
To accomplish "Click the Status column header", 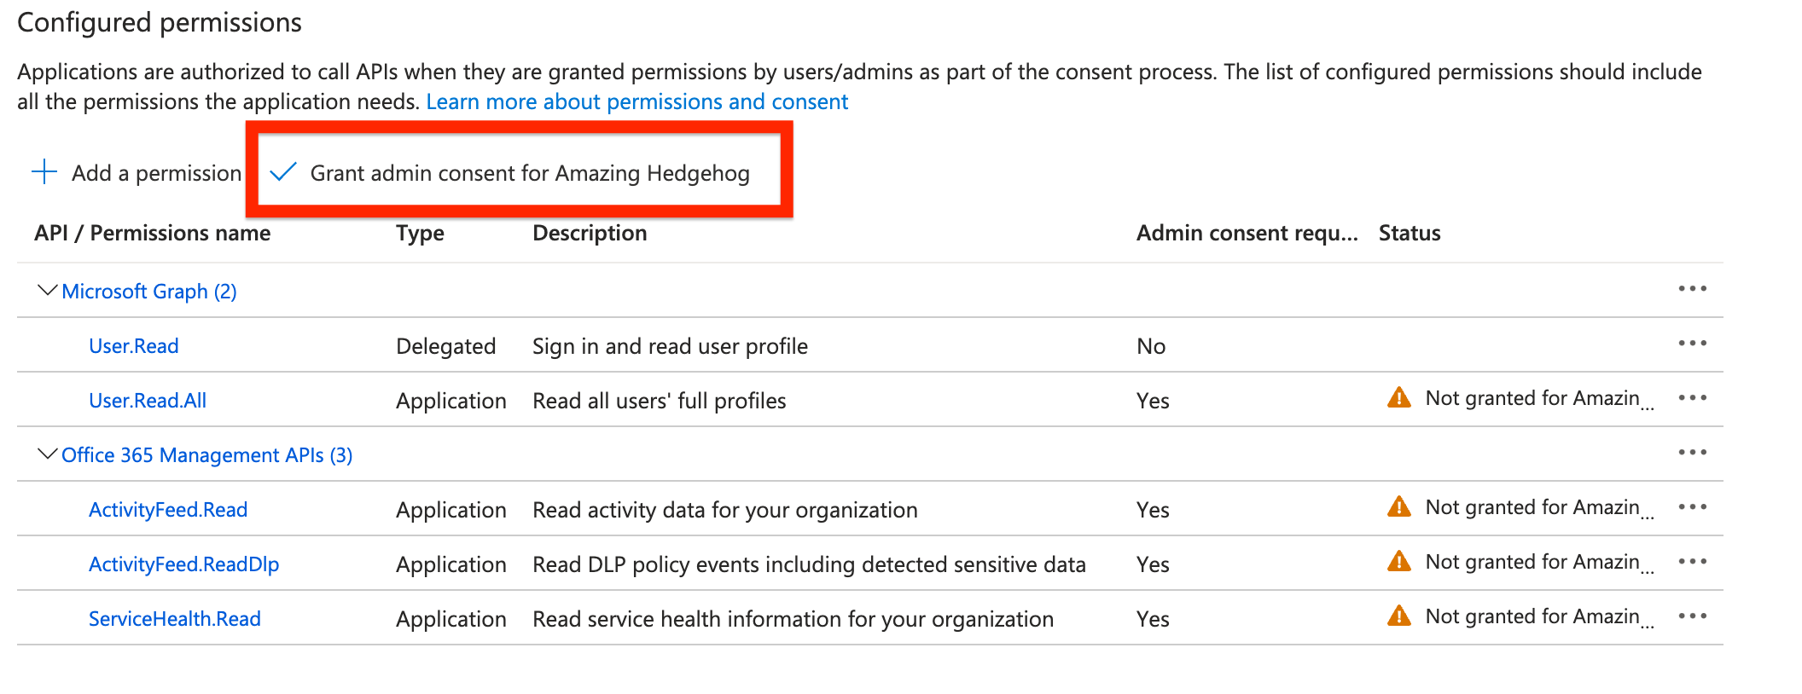I will coord(1410,234).
